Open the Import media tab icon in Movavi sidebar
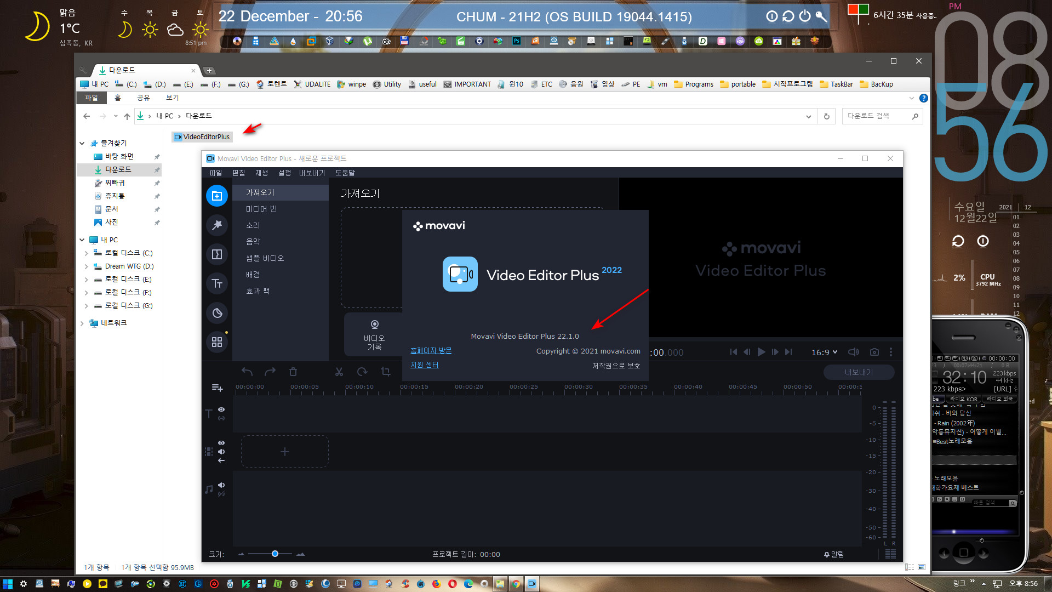Image resolution: width=1052 pixels, height=592 pixels. coord(217,196)
